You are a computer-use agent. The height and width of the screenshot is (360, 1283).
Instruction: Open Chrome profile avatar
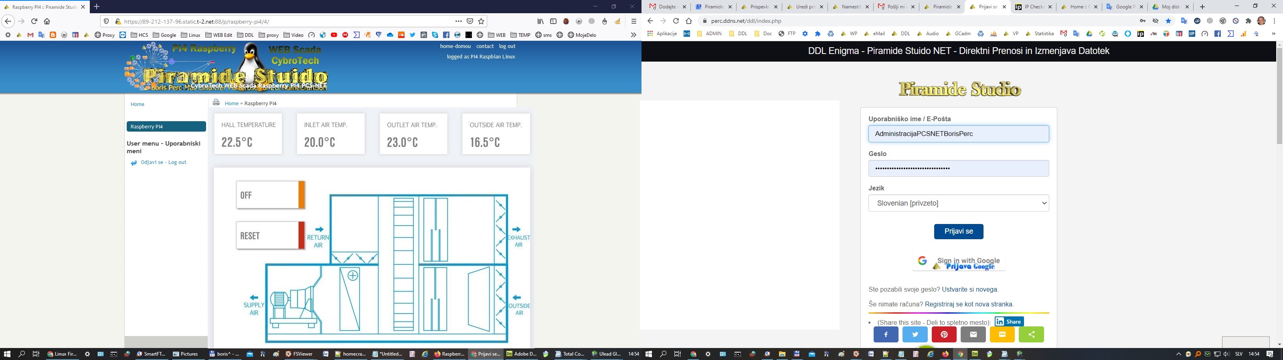tap(1262, 21)
